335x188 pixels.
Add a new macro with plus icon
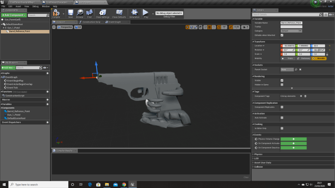pyautogui.click(x=47, y=99)
